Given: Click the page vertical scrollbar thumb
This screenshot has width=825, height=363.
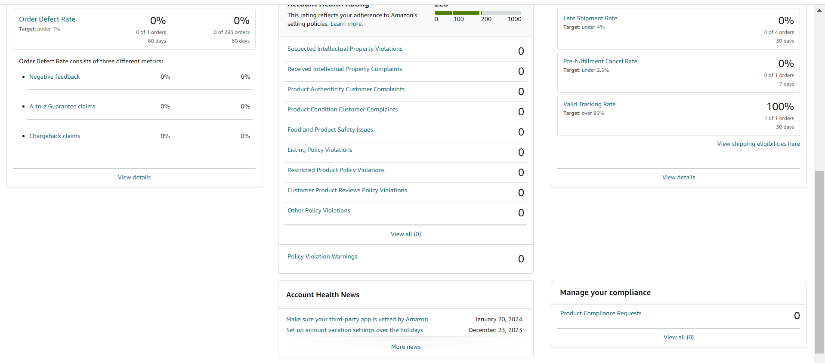Looking at the screenshot, I should pyautogui.click(x=819, y=263).
